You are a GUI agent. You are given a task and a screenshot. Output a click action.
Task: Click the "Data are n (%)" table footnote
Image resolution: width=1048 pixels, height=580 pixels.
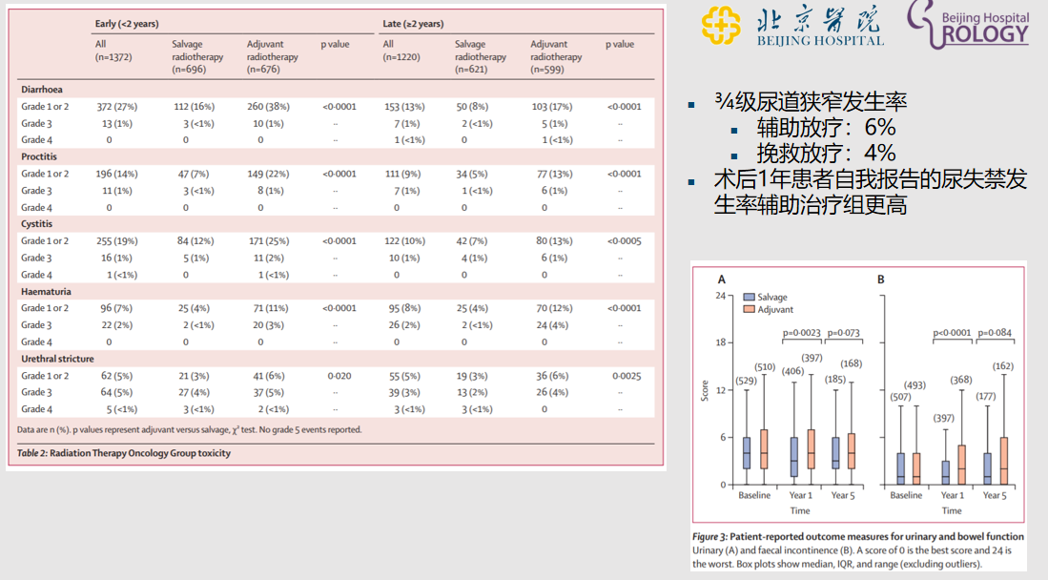[189, 429]
